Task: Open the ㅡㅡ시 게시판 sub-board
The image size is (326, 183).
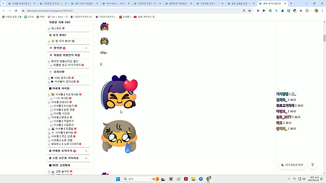Action: click(61, 98)
